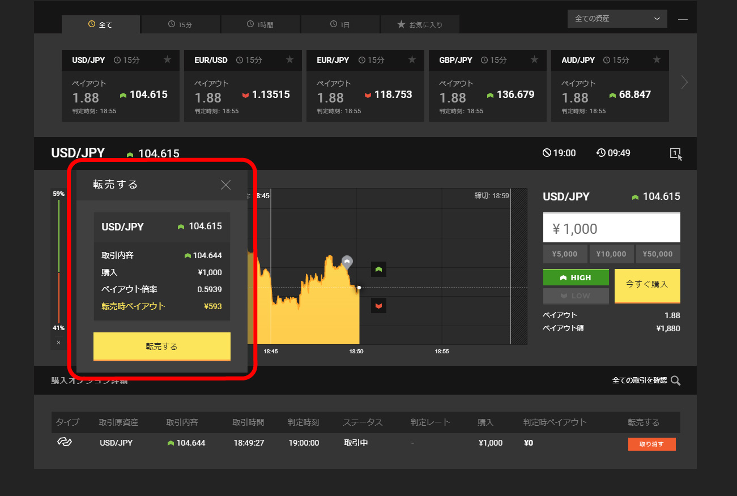Click the 09:49 countdown timer
The width and height of the screenshot is (737, 496).
[614, 153]
